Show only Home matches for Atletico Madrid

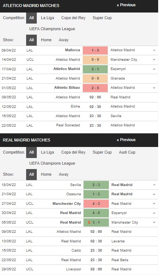click(x=46, y=40)
